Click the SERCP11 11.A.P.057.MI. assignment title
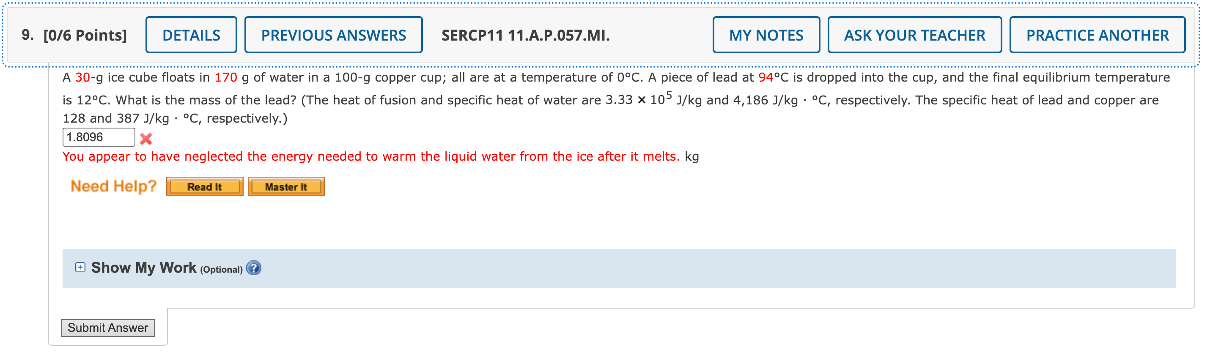Viewport: 1210px width, 353px height. tap(524, 34)
